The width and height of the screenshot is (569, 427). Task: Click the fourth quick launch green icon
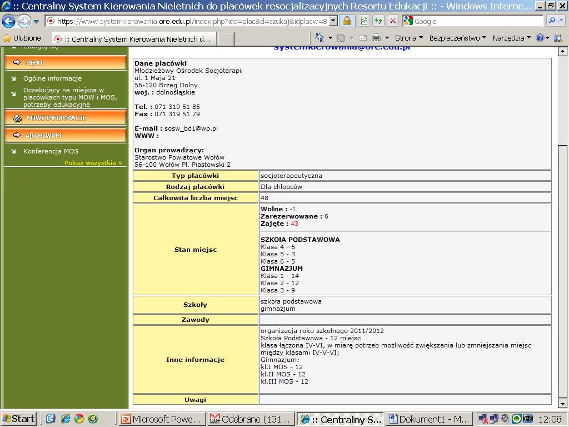(93, 419)
